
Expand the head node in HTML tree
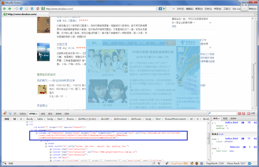pyautogui.click(x=46, y=143)
